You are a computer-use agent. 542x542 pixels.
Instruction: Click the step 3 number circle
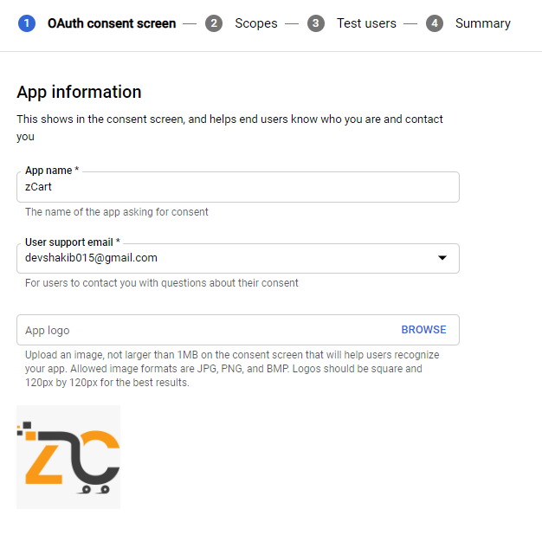(316, 23)
